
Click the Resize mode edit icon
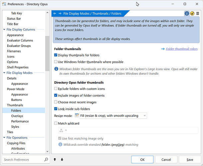click(77, 115)
